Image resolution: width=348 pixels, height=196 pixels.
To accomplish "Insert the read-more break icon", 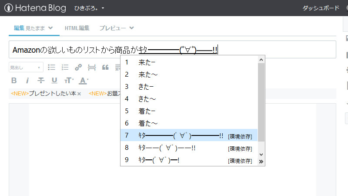I will [x=92, y=68].
